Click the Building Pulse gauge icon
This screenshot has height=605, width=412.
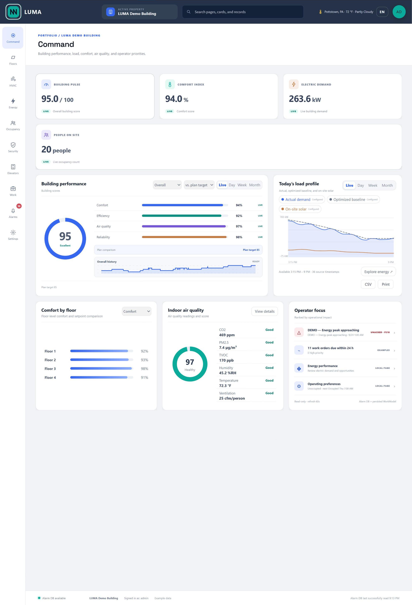pos(46,84)
